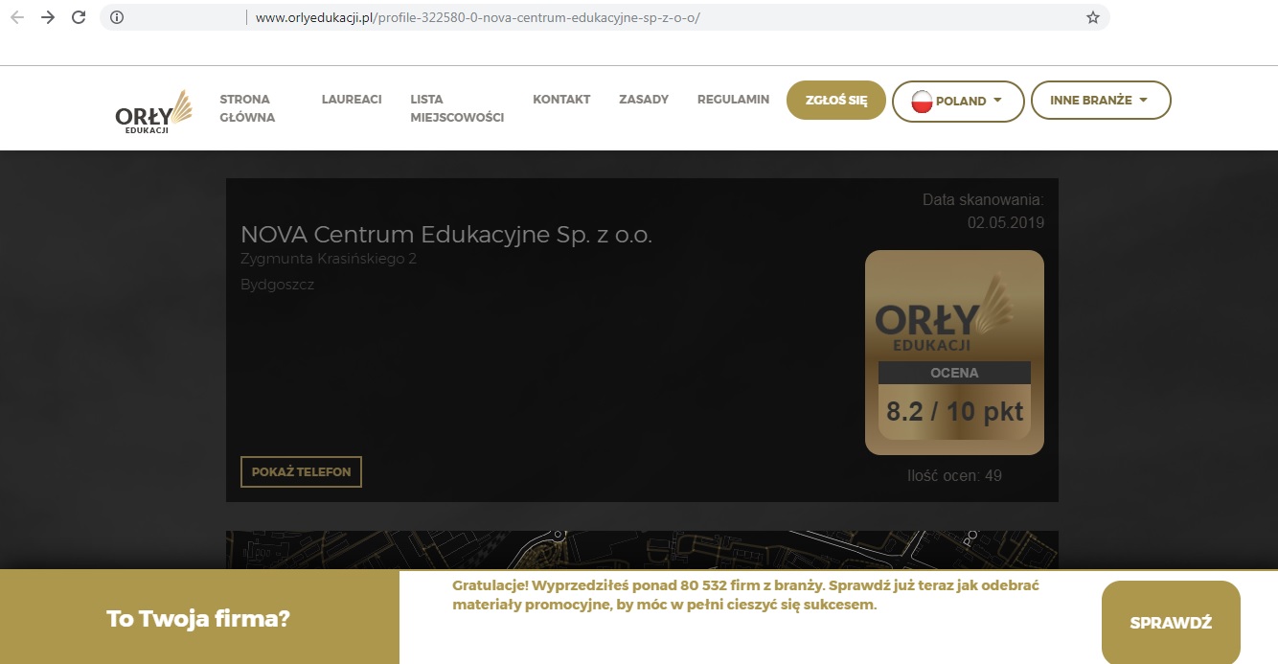Click the city name Bydgoszcz
1278x664 pixels.
[278, 285]
